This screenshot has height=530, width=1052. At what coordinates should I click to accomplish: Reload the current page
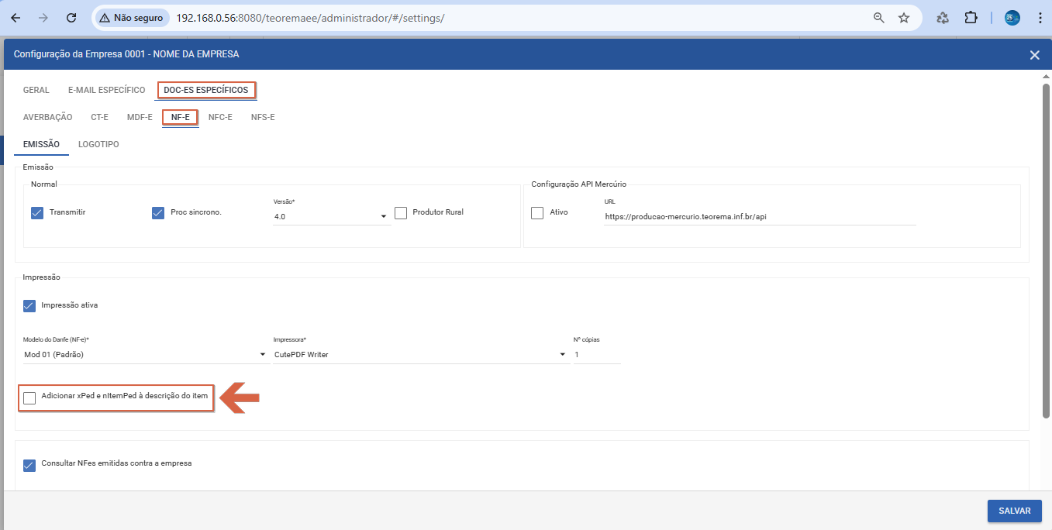coord(71,18)
